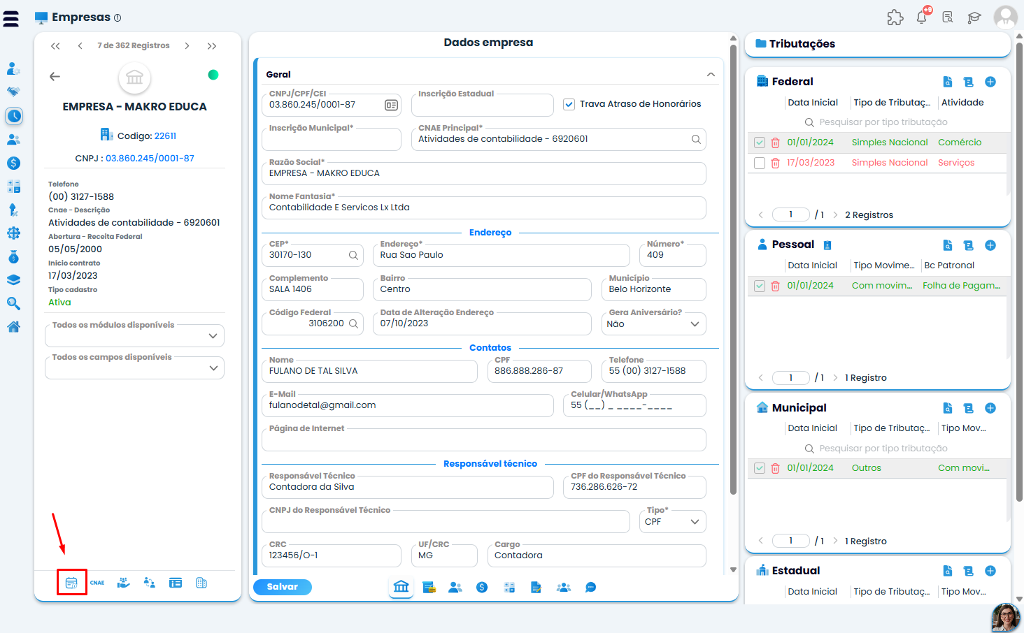Click the CNAE icon in company card footer
Viewport: 1024px width, 633px height.
point(97,583)
